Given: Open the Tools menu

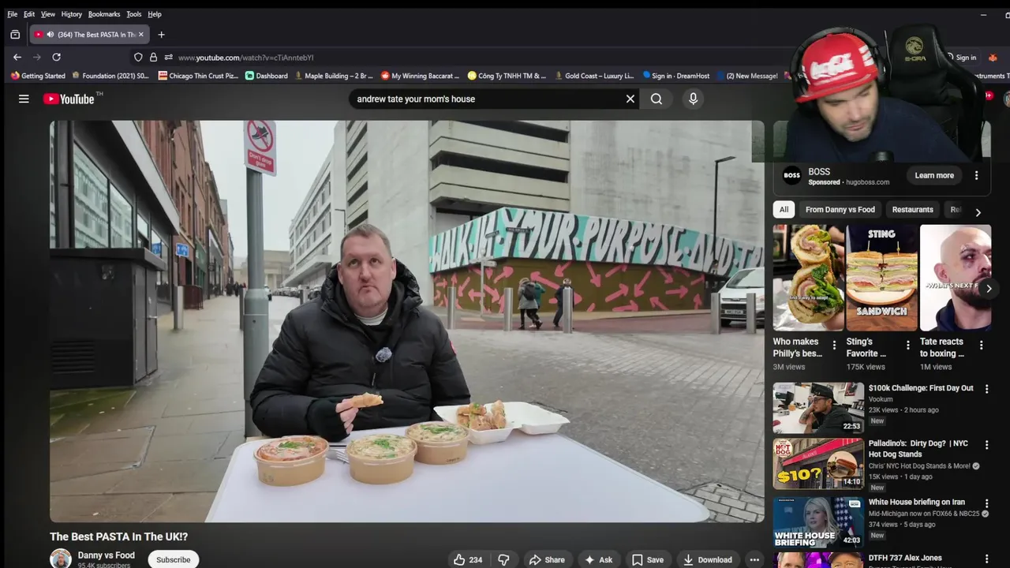Looking at the screenshot, I should [x=134, y=14].
